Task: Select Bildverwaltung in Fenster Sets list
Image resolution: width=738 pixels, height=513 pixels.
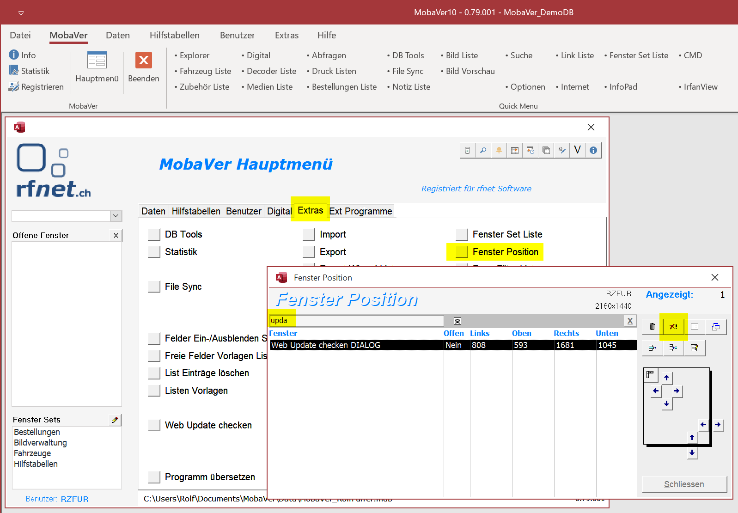Action: 40,443
